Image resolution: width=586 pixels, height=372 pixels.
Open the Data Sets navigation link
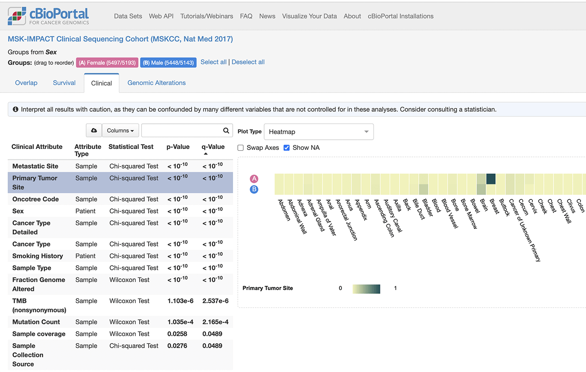pyautogui.click(x=128, y=16)
